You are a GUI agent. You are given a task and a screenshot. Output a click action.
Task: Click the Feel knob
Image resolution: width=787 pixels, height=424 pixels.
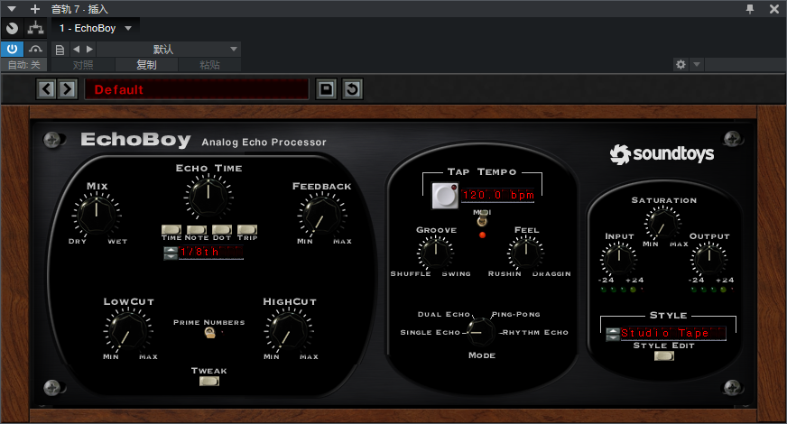(525, 253)
